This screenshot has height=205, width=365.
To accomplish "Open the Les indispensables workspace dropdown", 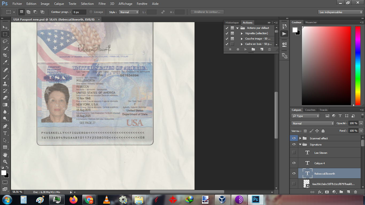I will click(340, 12).
